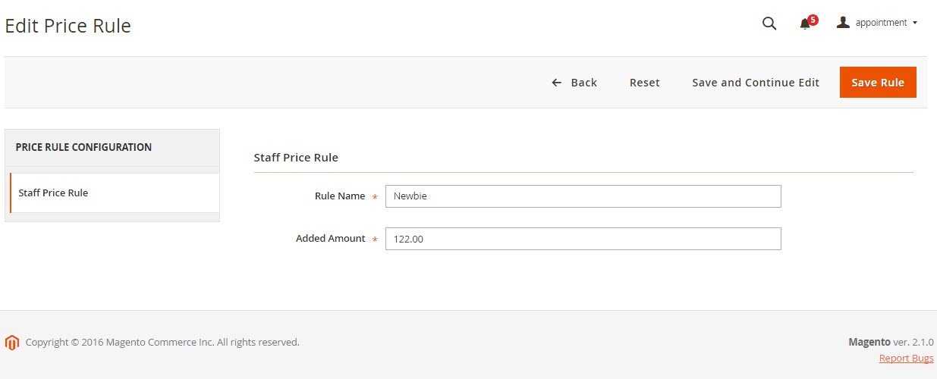This screenshot has width=937, height=379.
Task: Expand the appointment account dropdown arrow
Action: (915, 23)
